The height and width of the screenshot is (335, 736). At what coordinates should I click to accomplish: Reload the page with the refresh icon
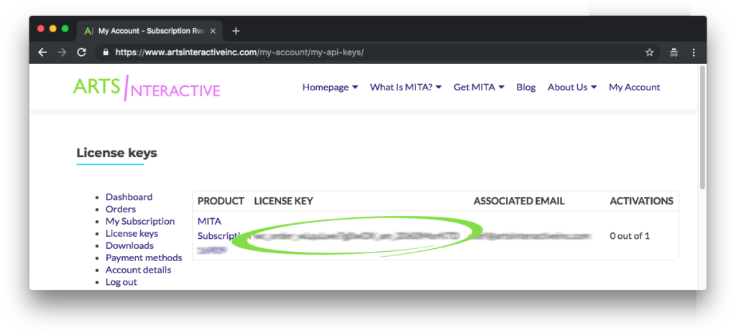(x=81, y=52)
